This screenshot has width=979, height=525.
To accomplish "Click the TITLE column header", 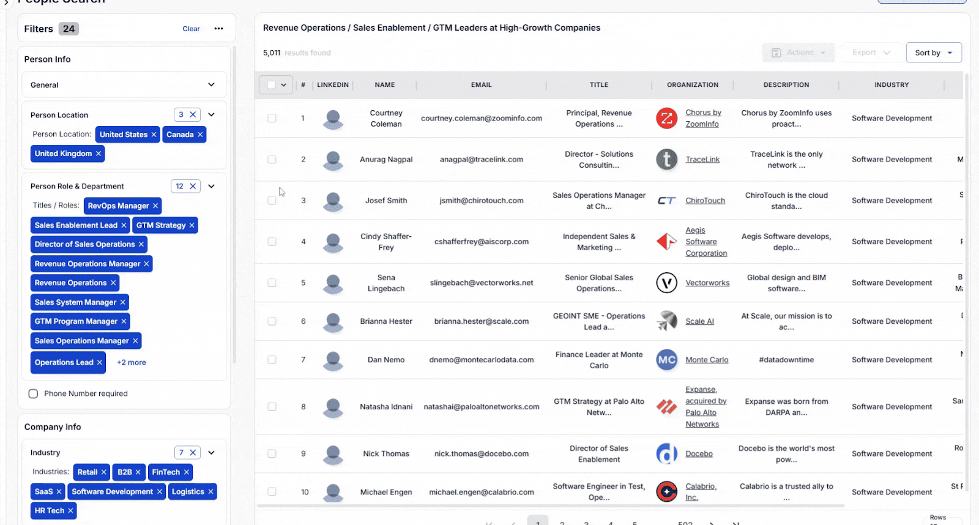I will [x=598, y=85].
